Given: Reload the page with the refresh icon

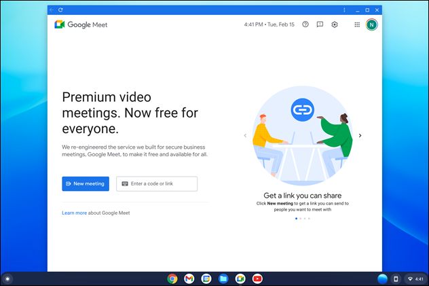Looking at the screenshot, I should coord(61,10).
